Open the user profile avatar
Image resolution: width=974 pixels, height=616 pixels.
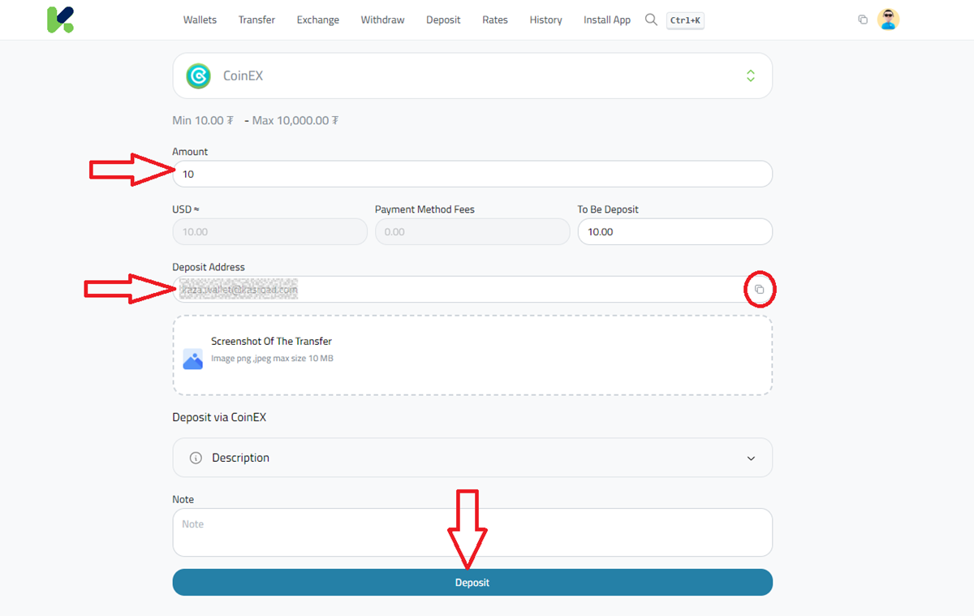[889, 19]
